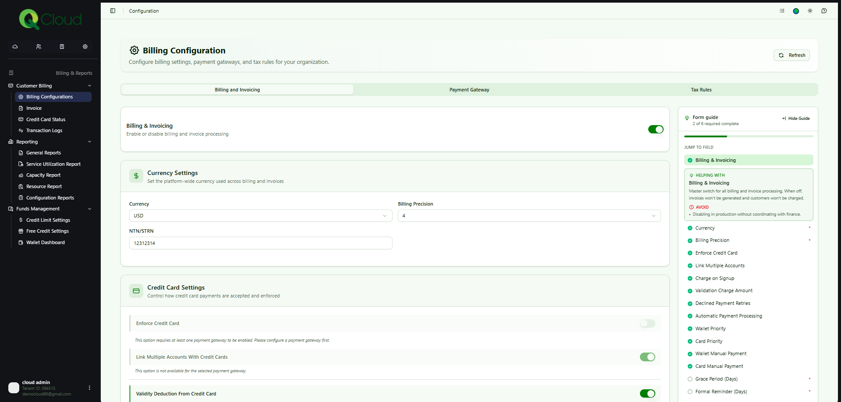
Task: Open the help question mark icon
Action: pos(824,11)
